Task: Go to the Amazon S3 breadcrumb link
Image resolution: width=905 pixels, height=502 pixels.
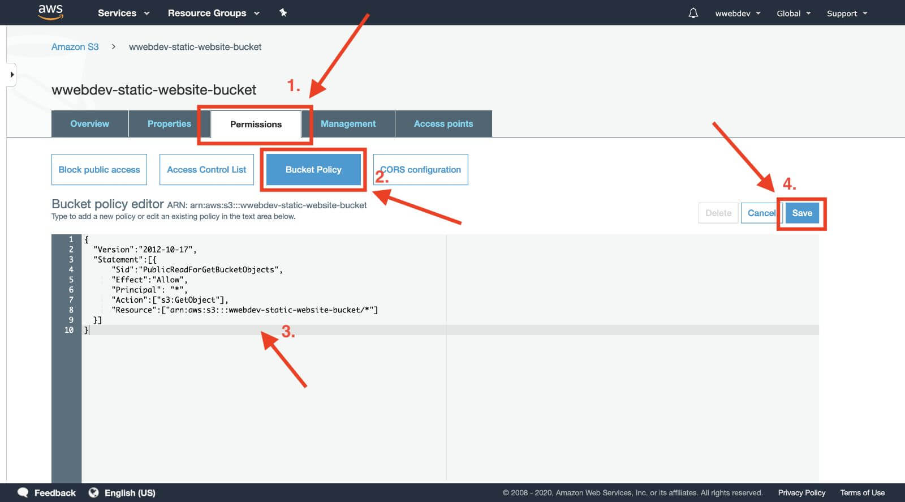Action: (75, 47)
